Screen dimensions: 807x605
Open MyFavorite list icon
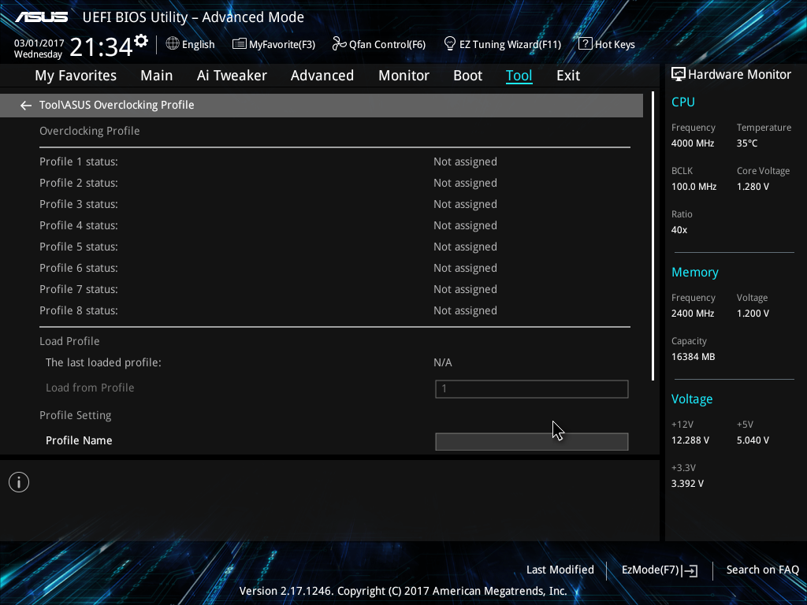(240, 44)
